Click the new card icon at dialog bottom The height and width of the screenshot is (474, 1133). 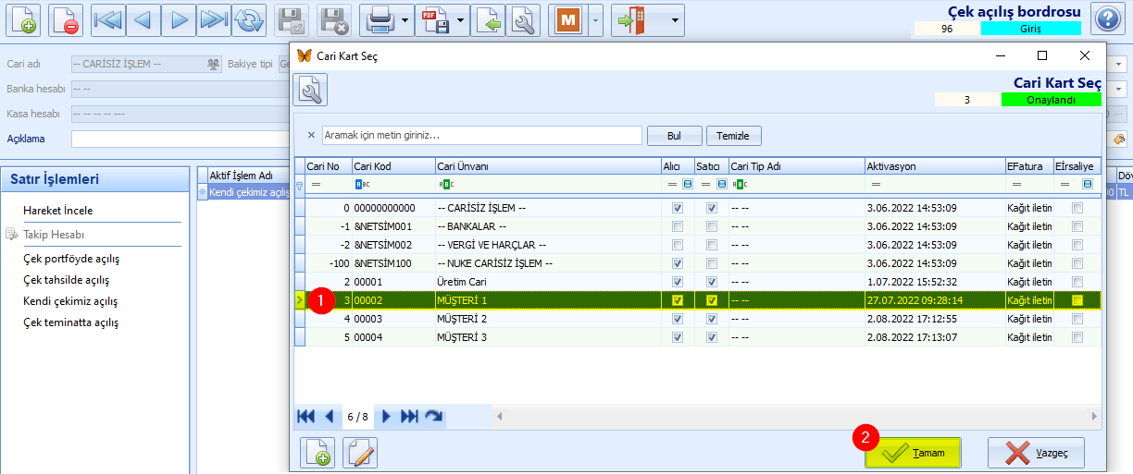click(x=317, y=453)
